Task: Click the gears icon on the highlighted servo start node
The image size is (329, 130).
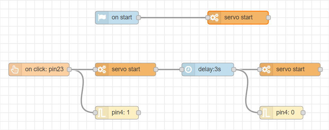Action: pos(214,18)
